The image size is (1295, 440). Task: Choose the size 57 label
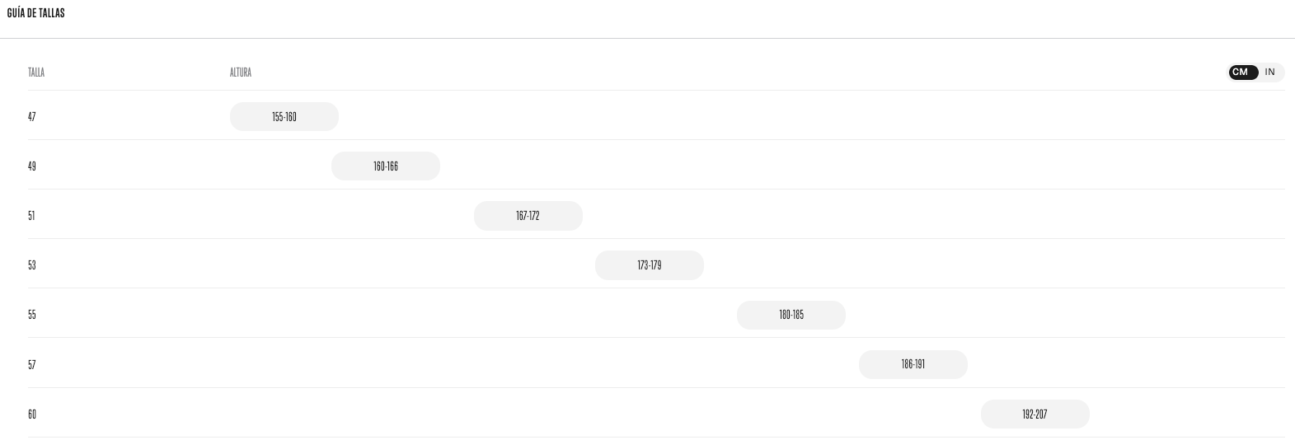click(32, 365)
